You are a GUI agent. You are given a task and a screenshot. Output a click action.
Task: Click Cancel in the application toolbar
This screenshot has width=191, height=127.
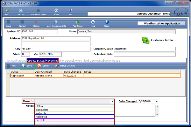[22, 24]
